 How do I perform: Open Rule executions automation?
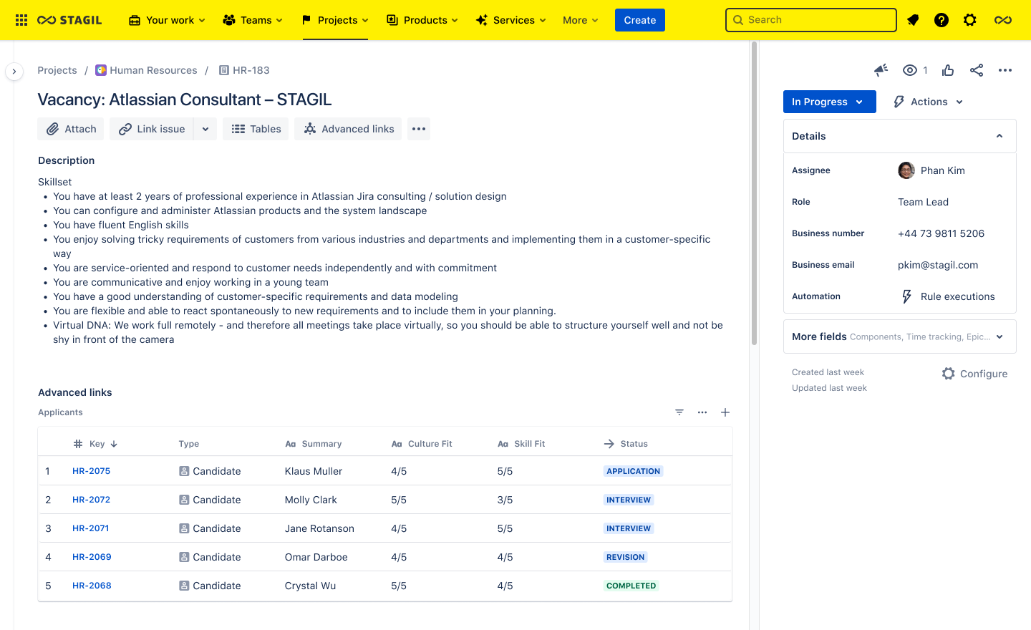[x=947, y=296]
